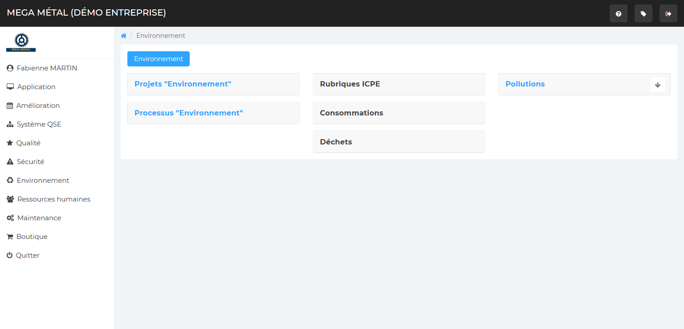Screen dimensions: 684x329
Task: Click the tag icon in header
Action: (x=643, y=14)
